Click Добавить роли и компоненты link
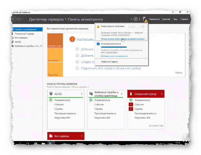 [x=114, y=56]
